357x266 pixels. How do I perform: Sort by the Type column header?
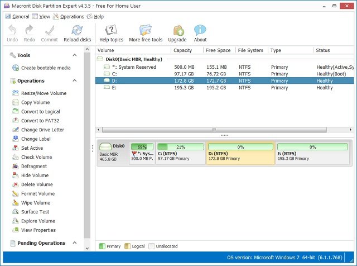[291, 50]
